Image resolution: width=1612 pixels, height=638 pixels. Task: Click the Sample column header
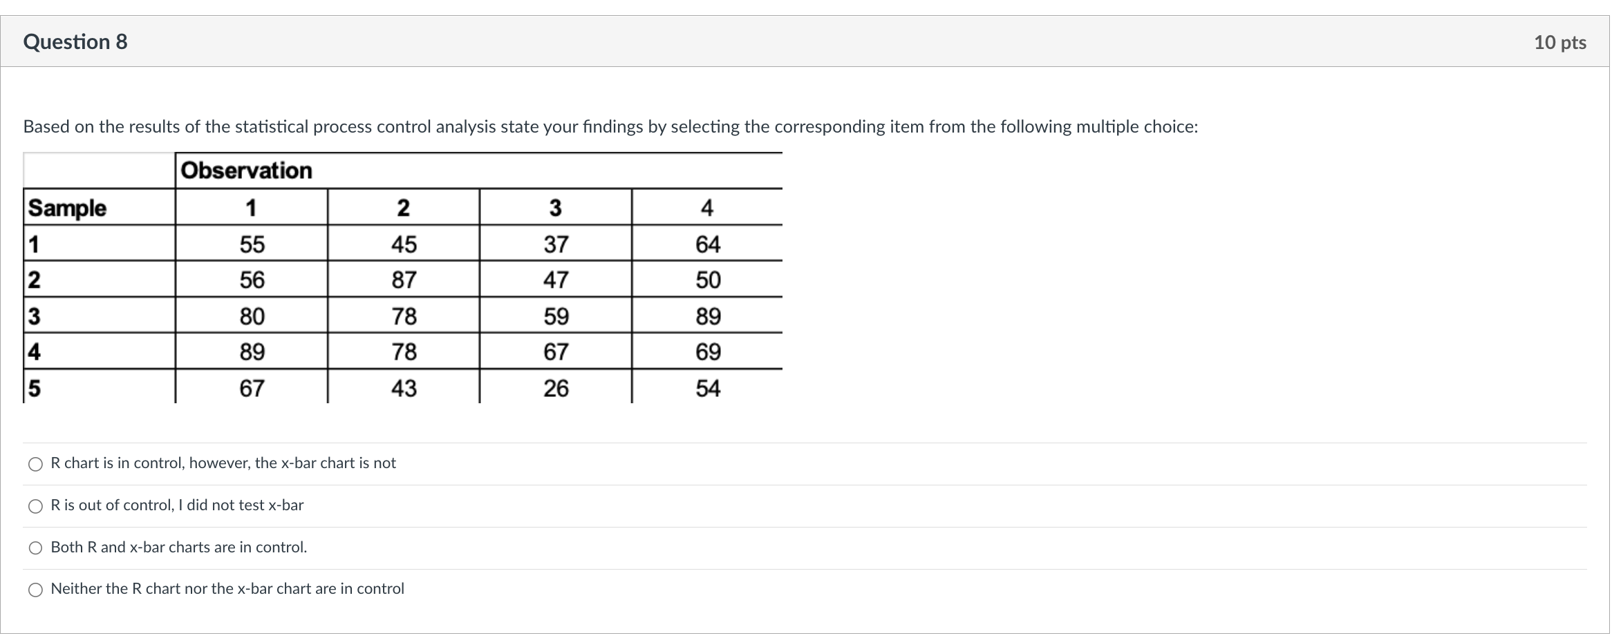pos(66,208)
